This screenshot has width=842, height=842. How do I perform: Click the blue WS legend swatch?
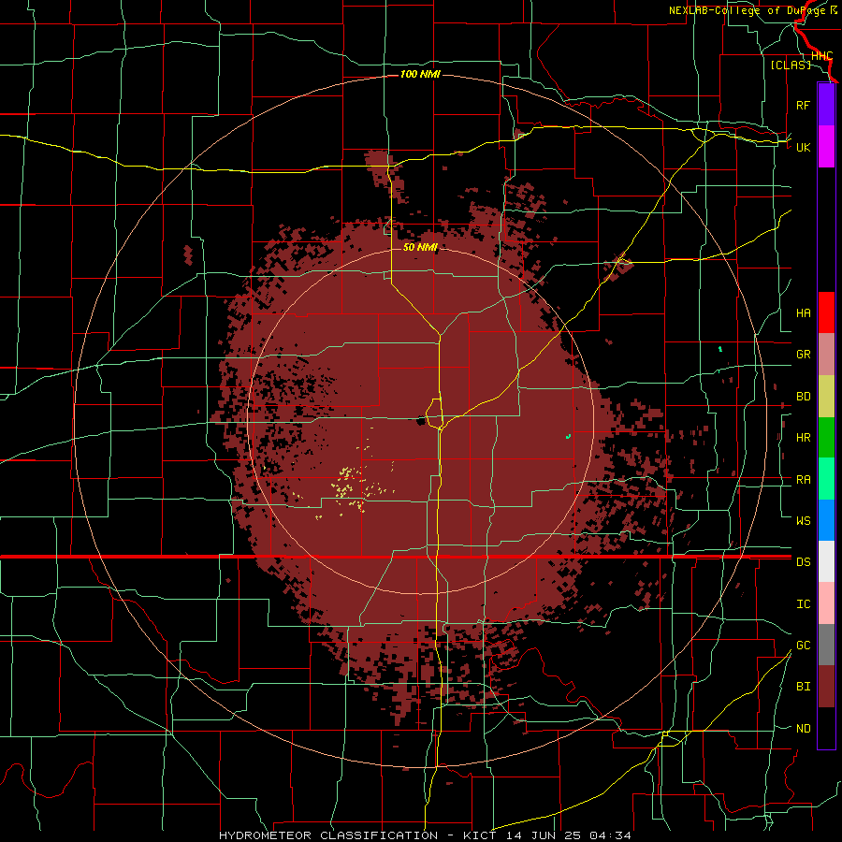coord(826,520)
